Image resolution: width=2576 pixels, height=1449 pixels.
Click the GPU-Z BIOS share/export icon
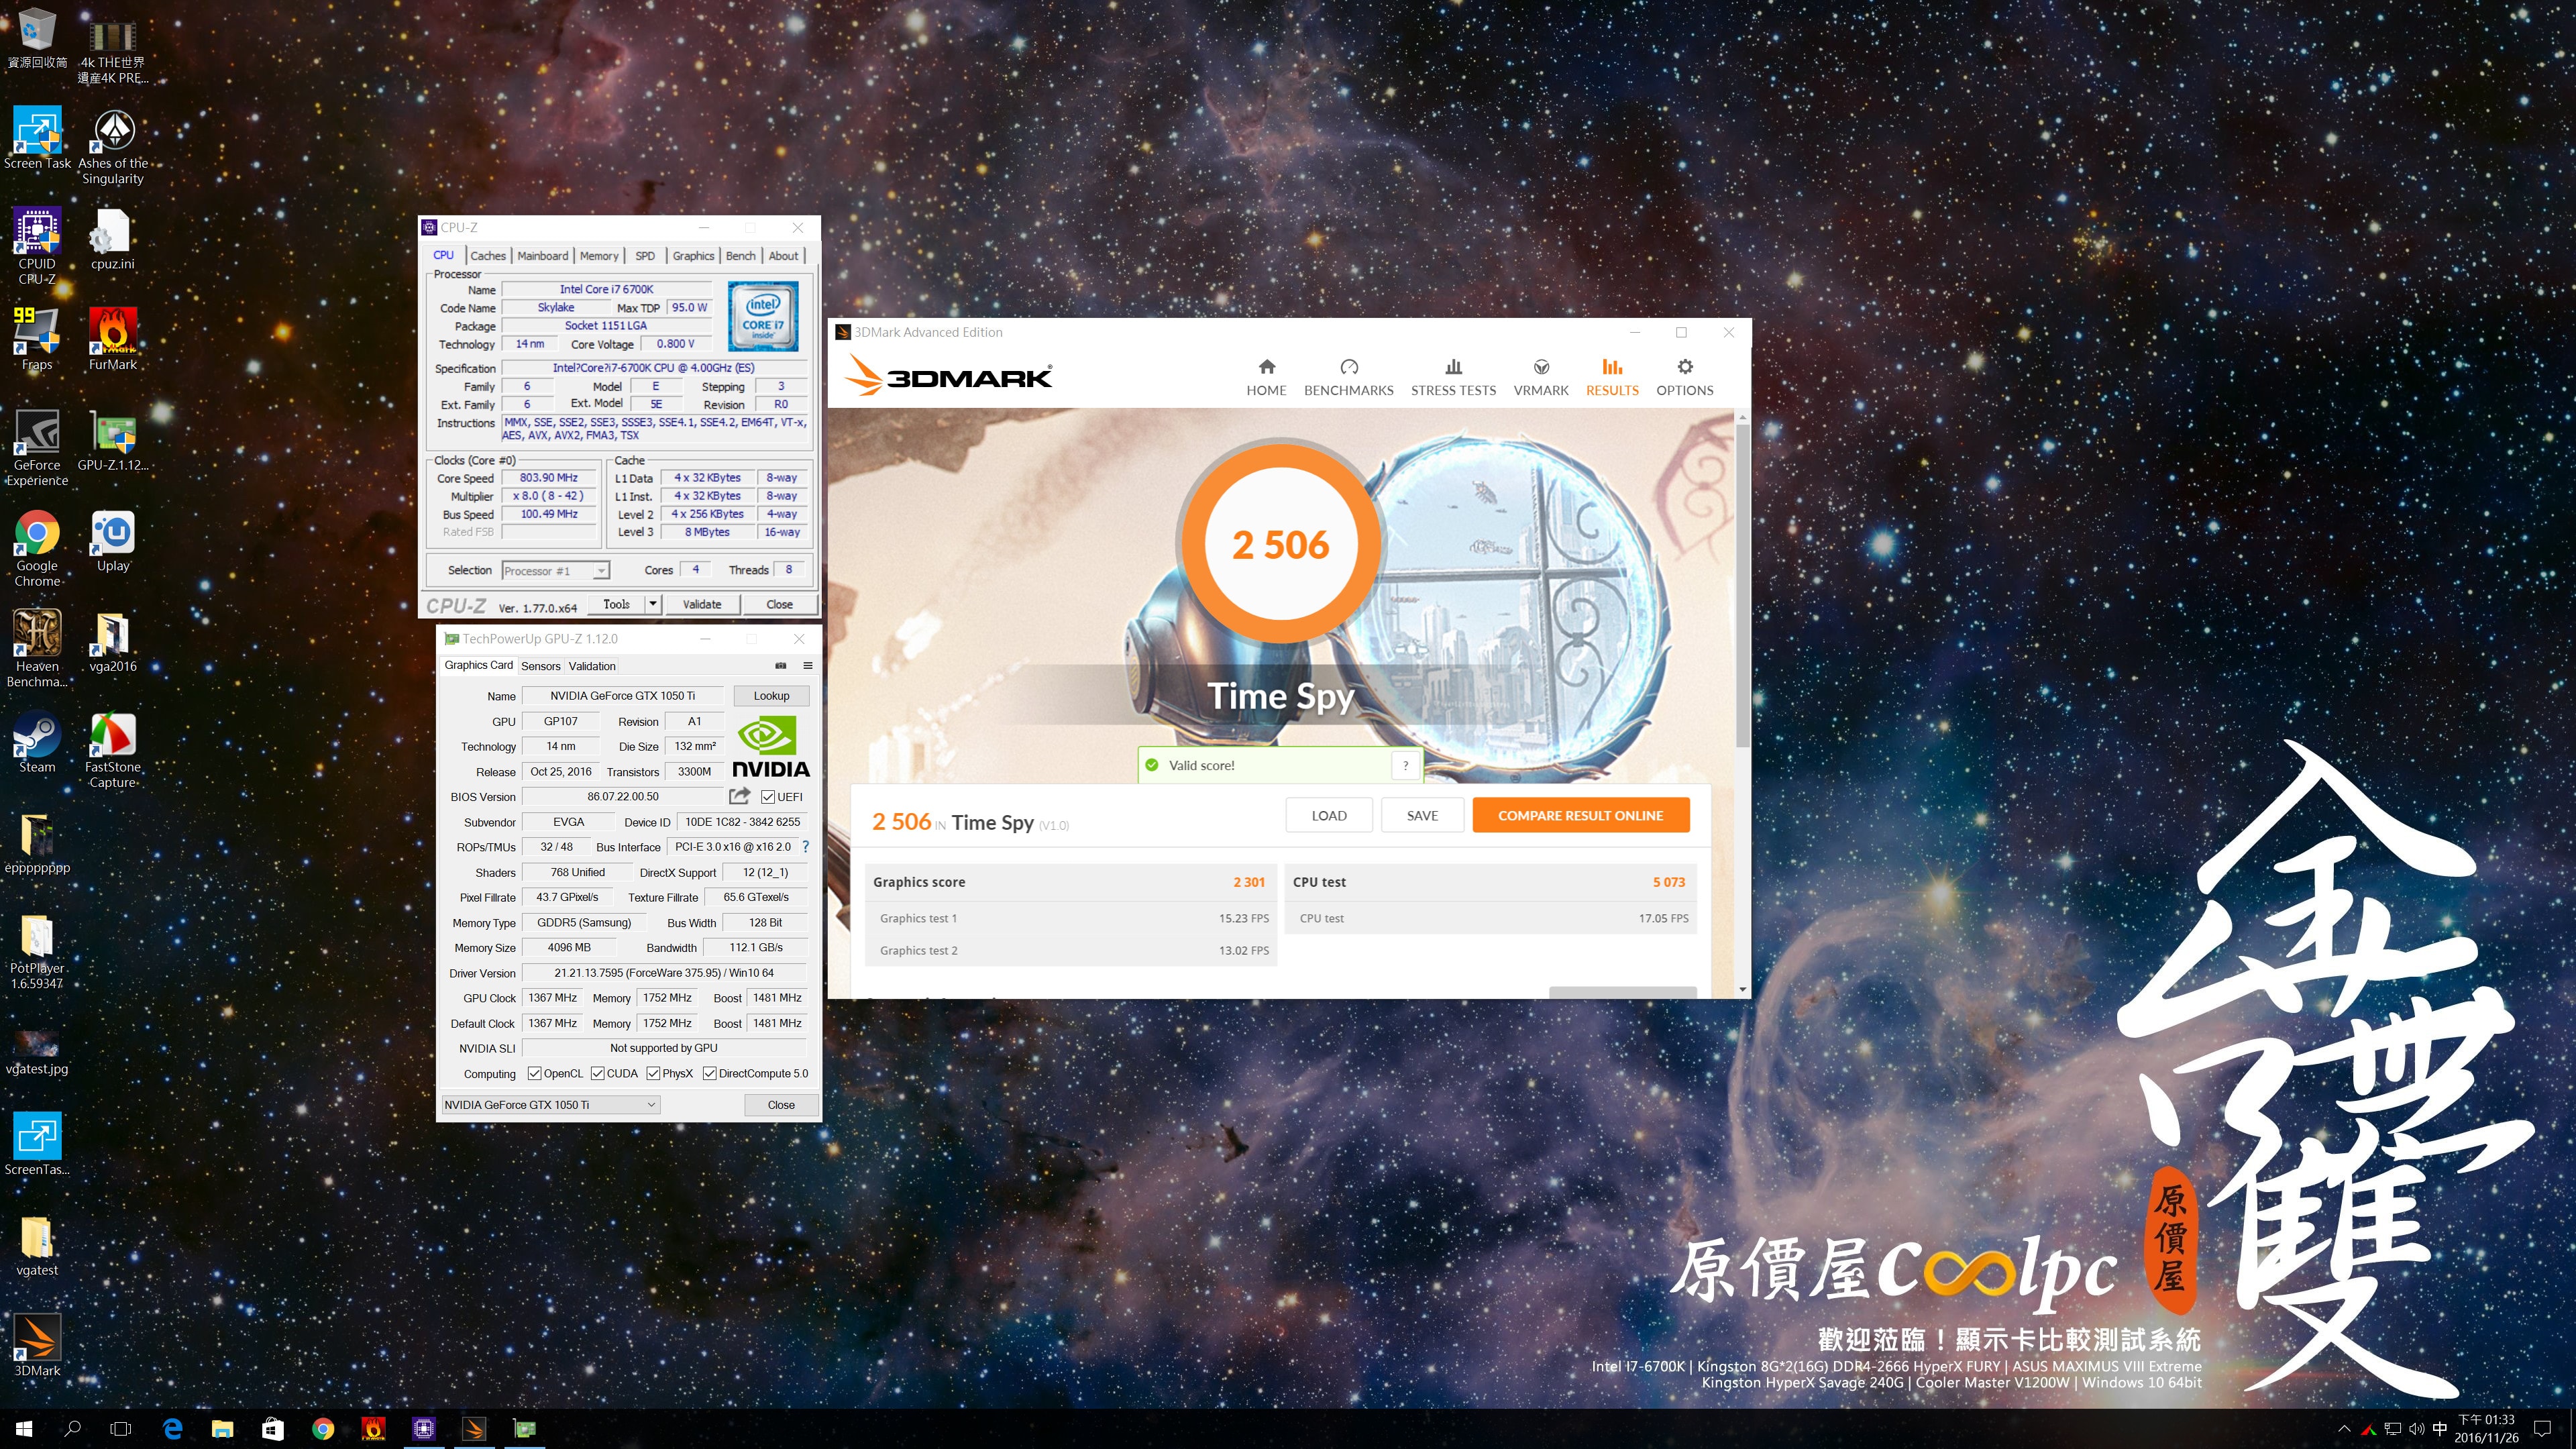click(739, 796)
